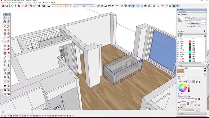The width and height of the screenshot is (209, 118).
Task: Open the layer dropdown in Entity Info
Action: click(x=198, y=18)
